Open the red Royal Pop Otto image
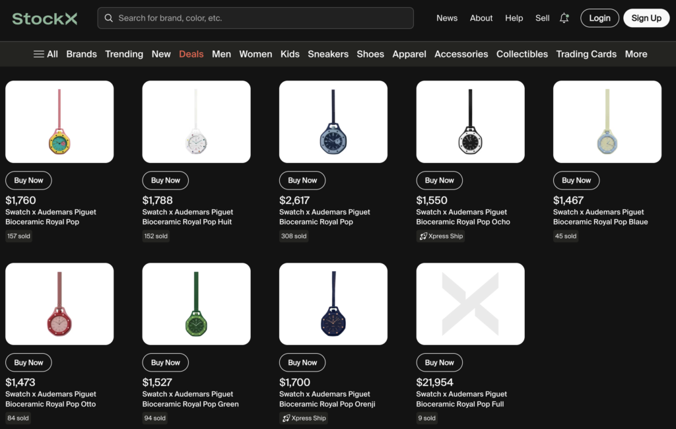This screenshot has width=676, height=429. click(x=59, y=304)
